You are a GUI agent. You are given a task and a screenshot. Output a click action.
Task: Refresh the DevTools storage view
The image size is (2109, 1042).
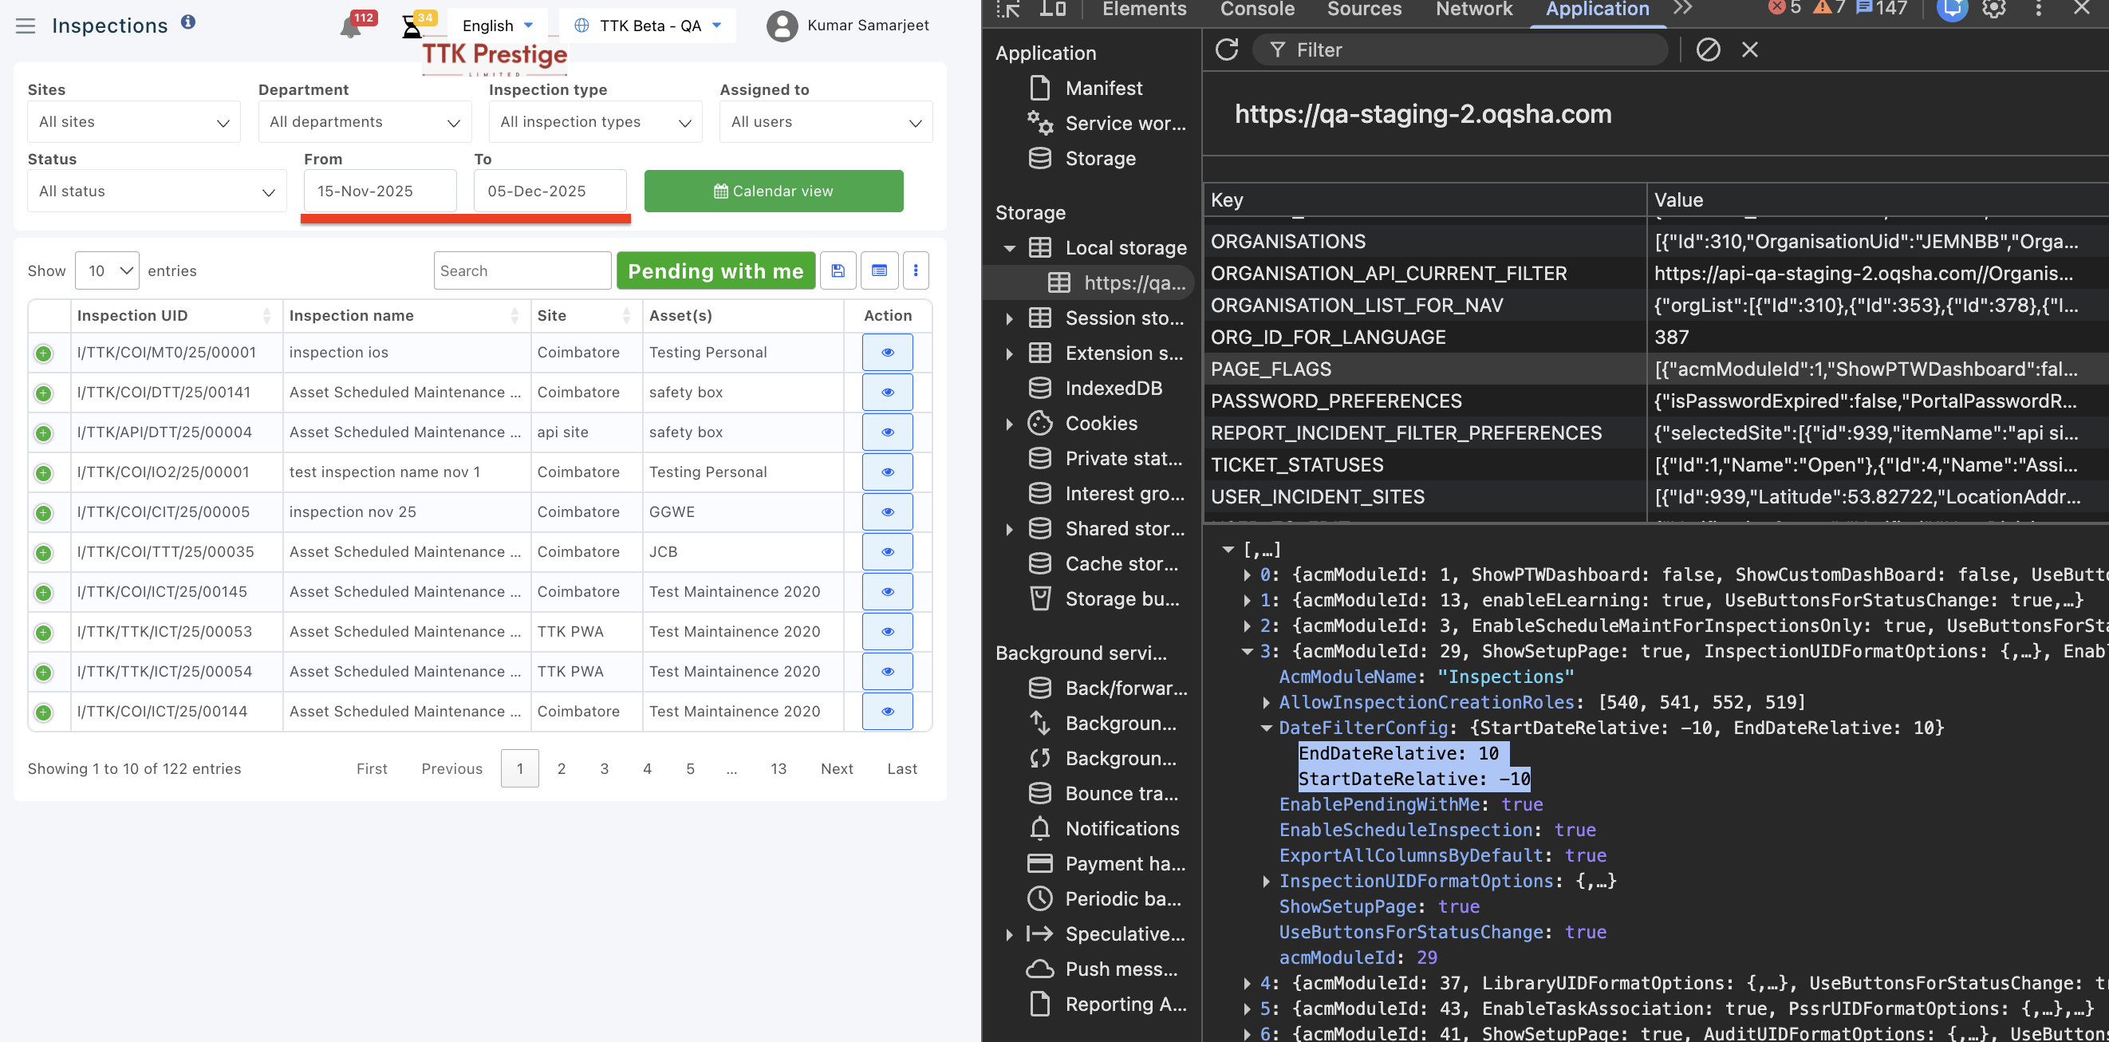coord(1226,50)
